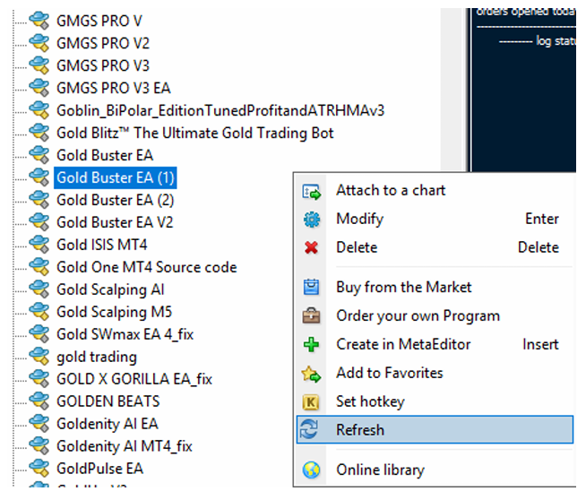Click the gear icon beside Modify
Viewport: 586px width, 500px height.
click(311, 220)
